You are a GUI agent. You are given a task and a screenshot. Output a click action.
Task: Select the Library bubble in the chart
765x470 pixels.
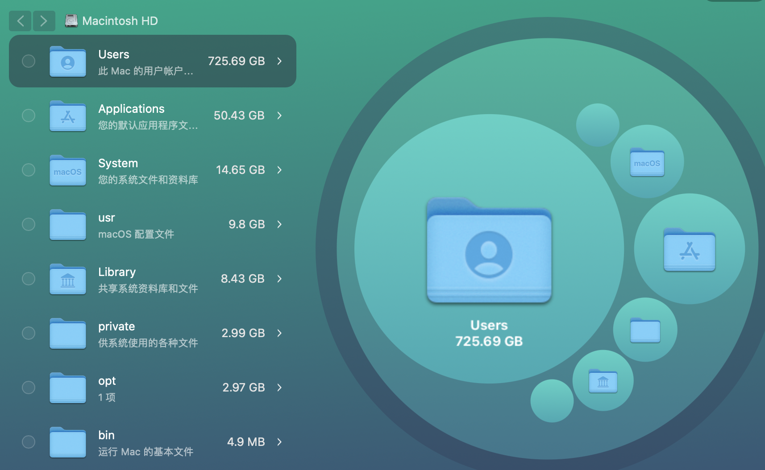click(x=603, y=380)
